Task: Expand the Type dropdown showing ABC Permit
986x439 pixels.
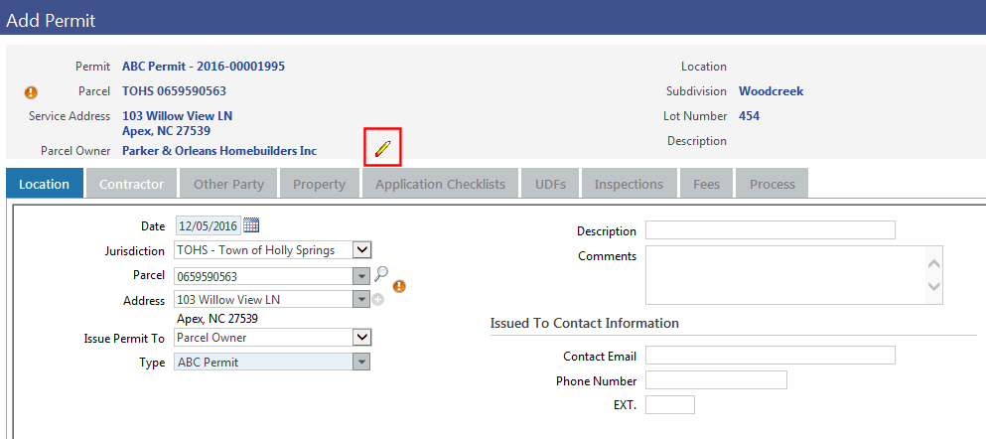Action: (361, 362)
